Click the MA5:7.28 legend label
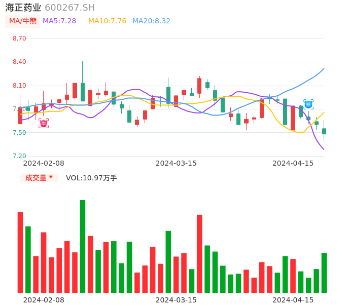Screen dimensions: 348x307 point(59,21)
